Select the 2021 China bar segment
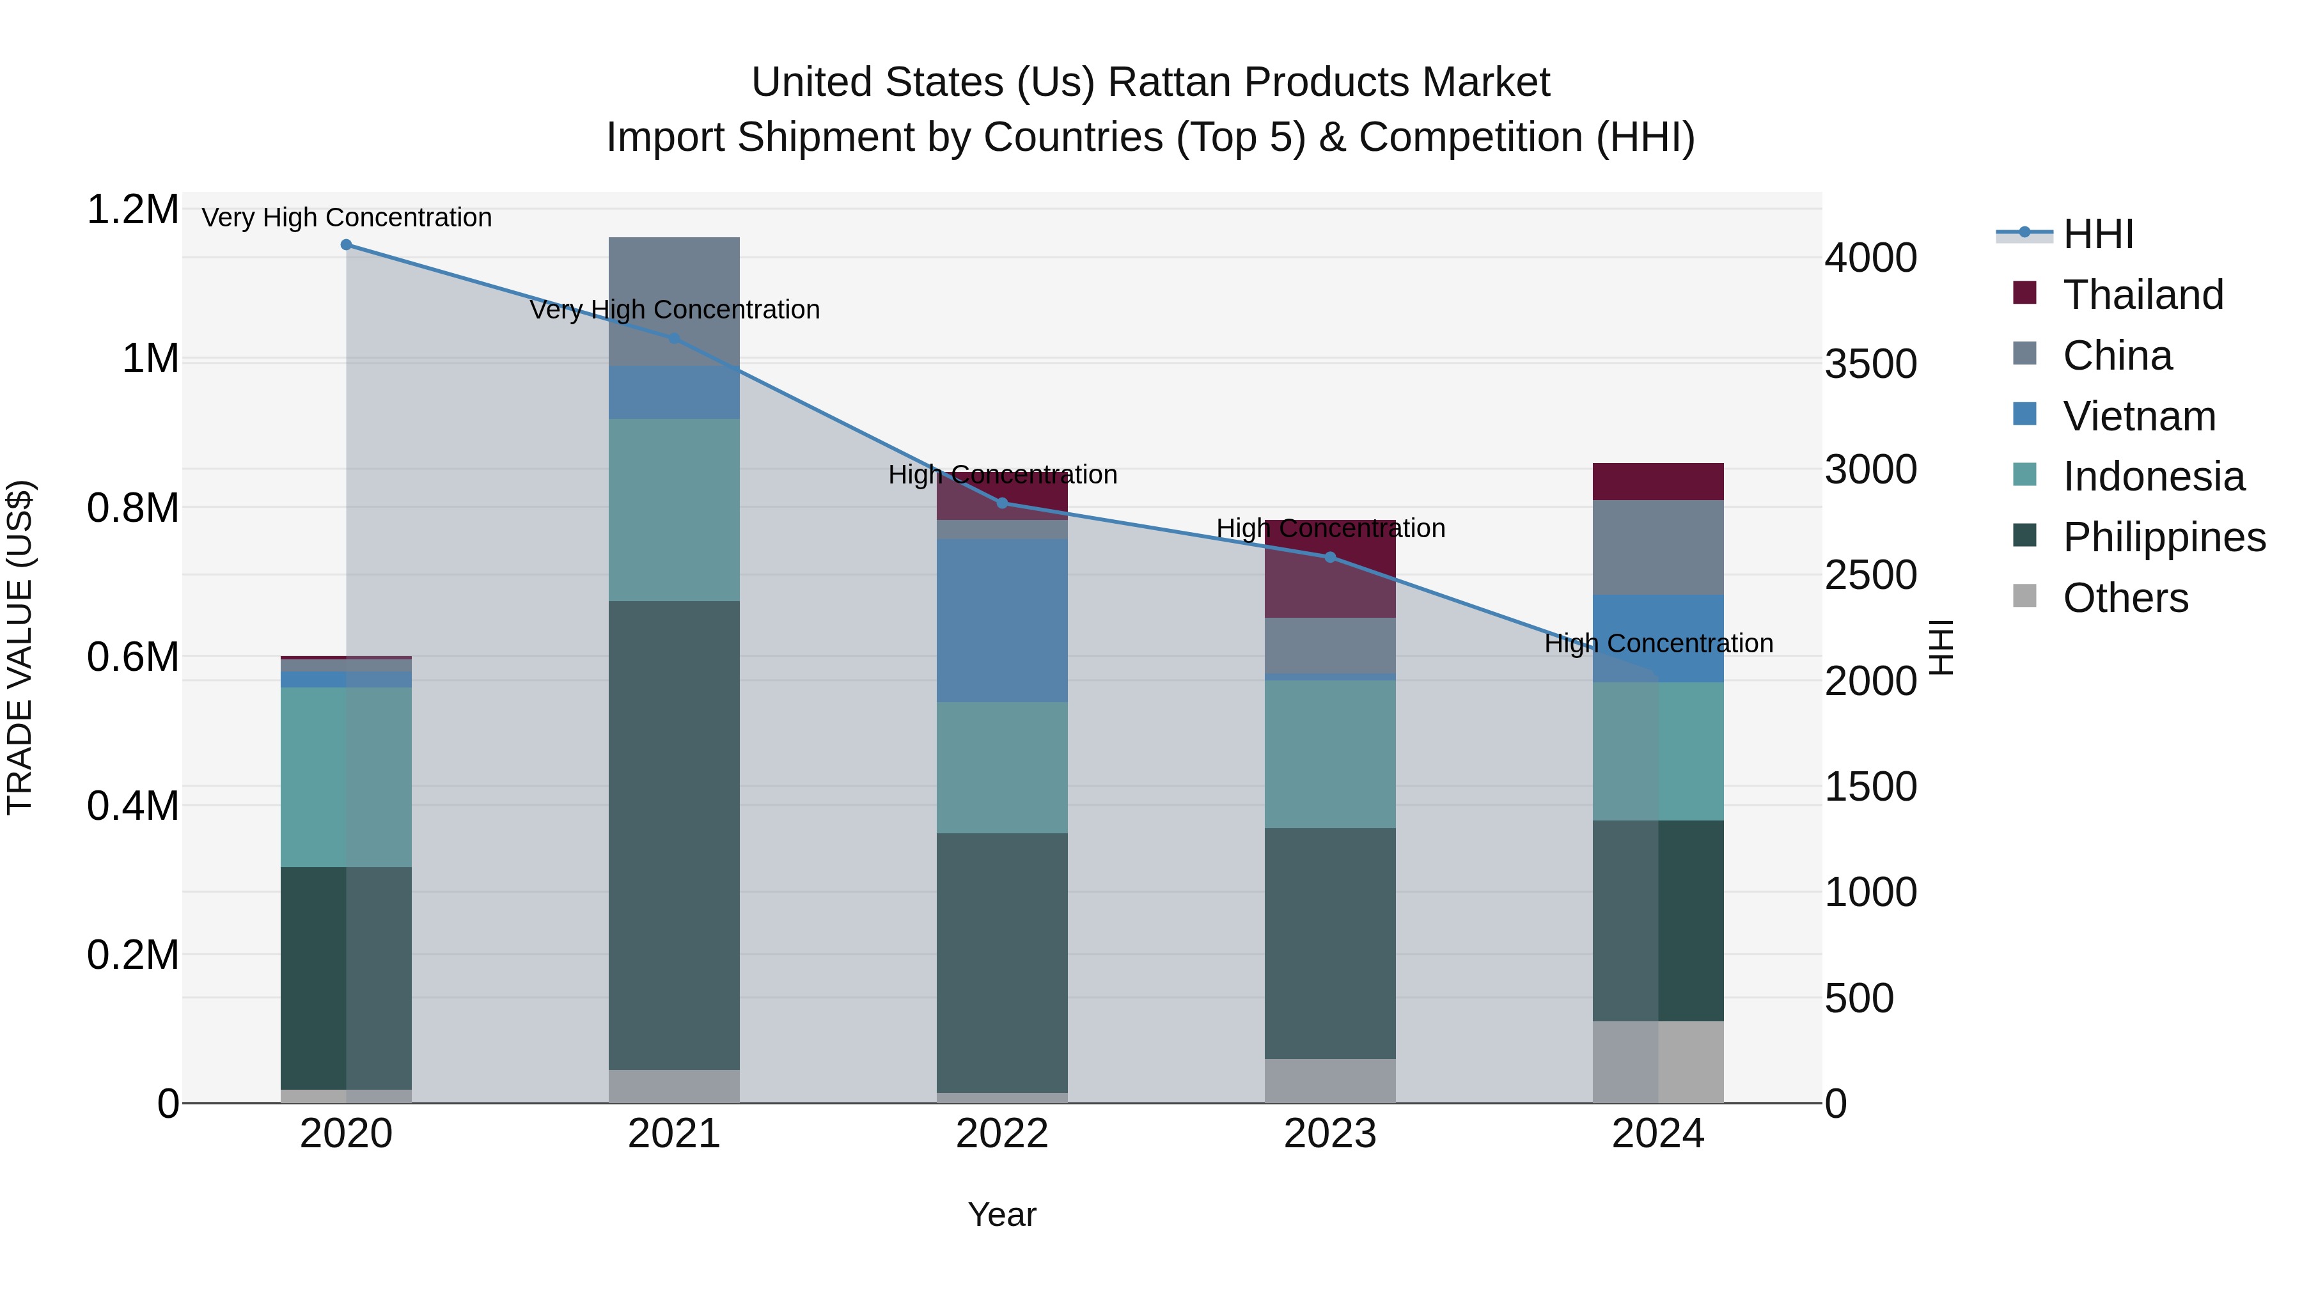The image size is (2302, 1295). (x=675, y=301)
